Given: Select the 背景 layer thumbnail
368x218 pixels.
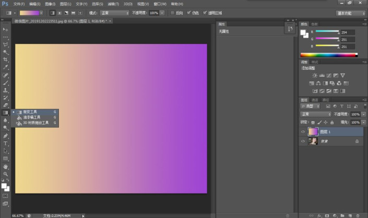Looking at the screenshot, I should point(313,141).
